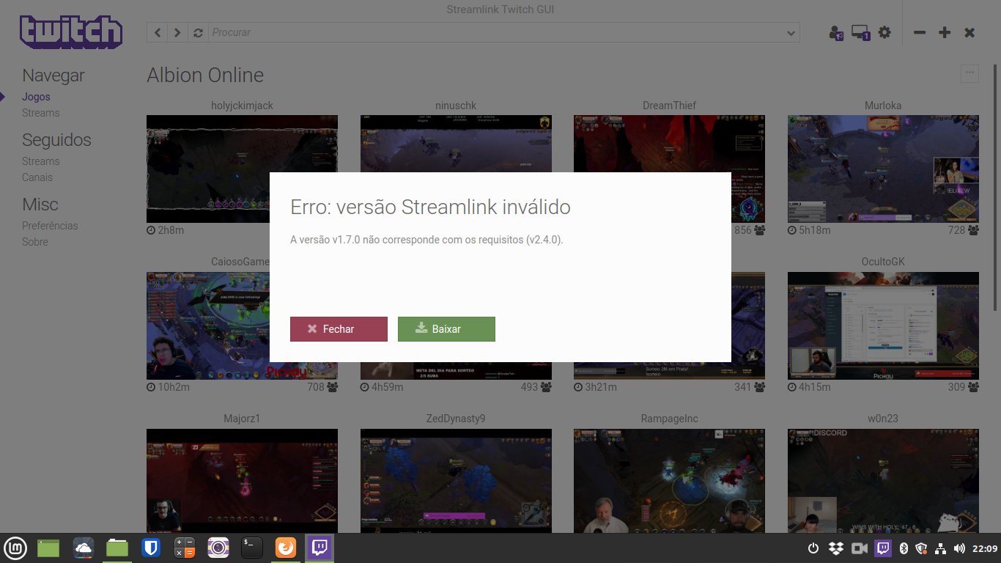Open OcultoGK stream thumbnail
Screen dimensions: 1001x563
pos(883,325)
